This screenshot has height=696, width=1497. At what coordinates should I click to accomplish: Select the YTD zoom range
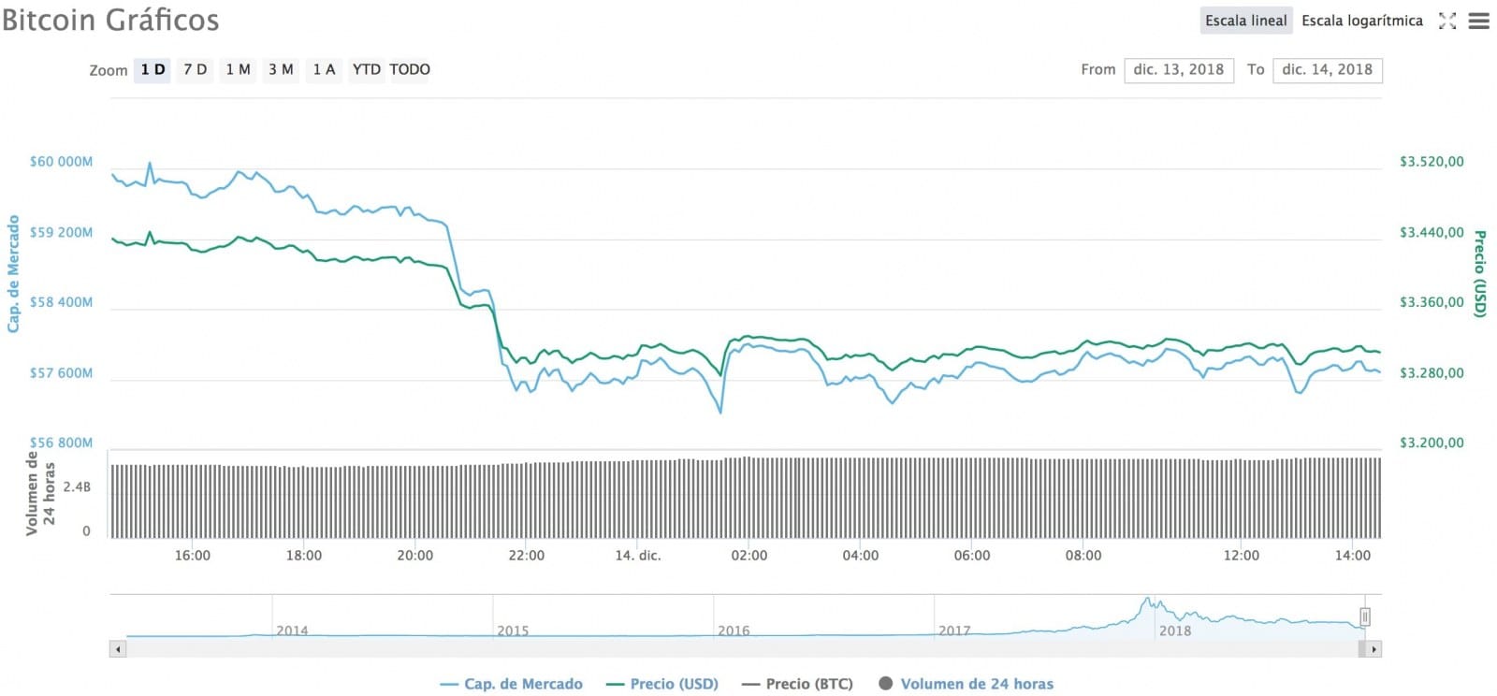pos(367,70)
